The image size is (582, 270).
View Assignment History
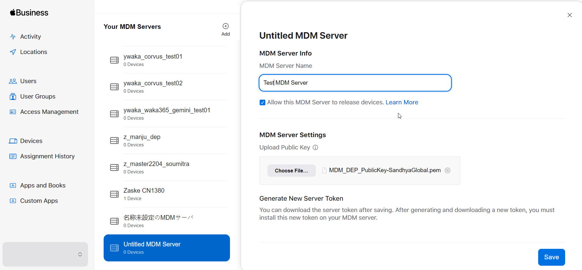coord(48,156)
